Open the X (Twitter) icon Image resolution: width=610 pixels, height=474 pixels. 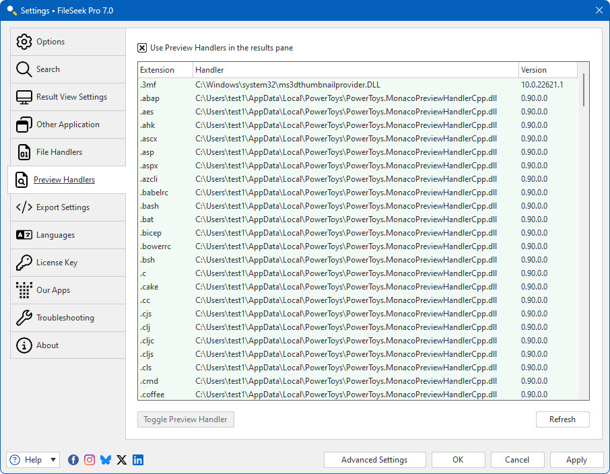(x=122, y=460)
